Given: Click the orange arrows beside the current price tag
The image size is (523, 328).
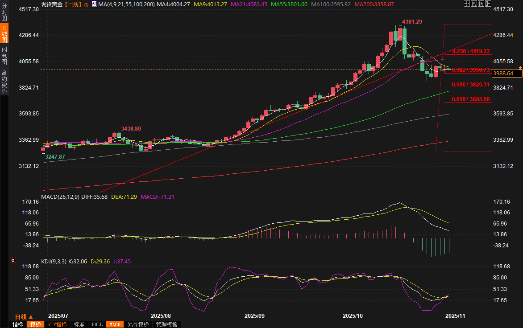Looking at the screenshot, I should click(x=520, y=67).
